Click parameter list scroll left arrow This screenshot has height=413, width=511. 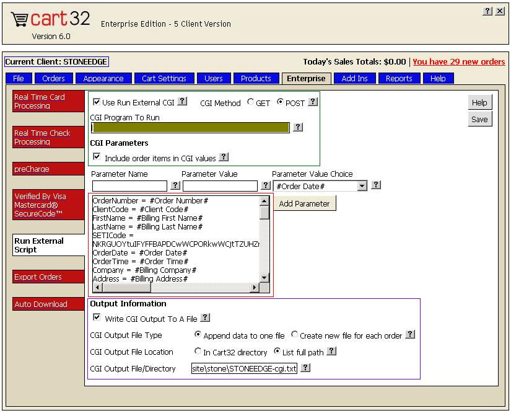(97, 287)
